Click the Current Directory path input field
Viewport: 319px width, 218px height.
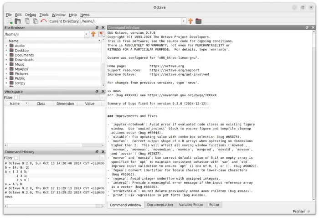click(x=131, y=21)
